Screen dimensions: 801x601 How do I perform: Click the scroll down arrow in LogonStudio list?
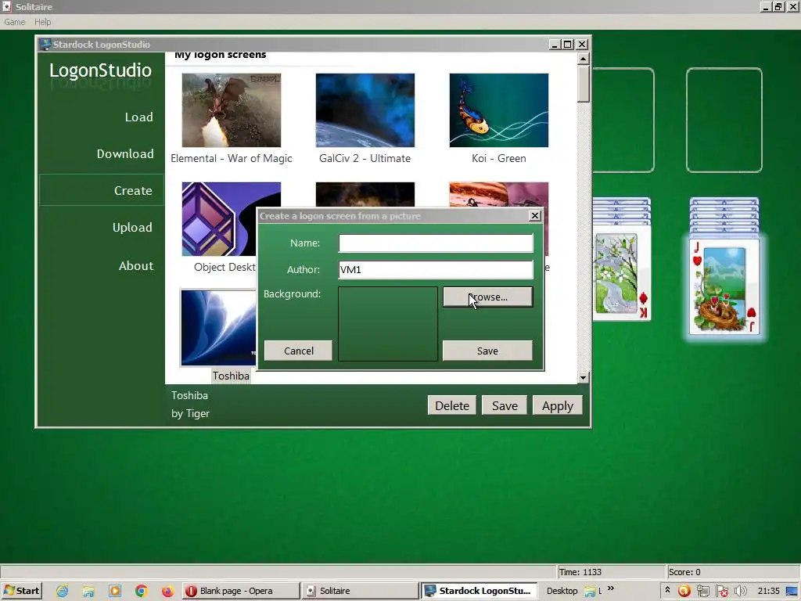coord(583,378)
